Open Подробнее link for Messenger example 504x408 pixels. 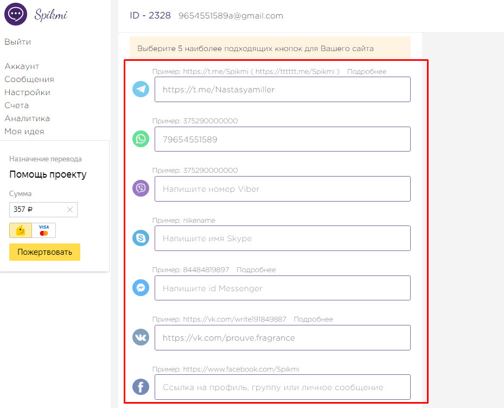(256, 269)
